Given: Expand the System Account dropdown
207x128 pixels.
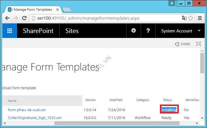Looking at the screenshot, I should (x=199, y=31).
